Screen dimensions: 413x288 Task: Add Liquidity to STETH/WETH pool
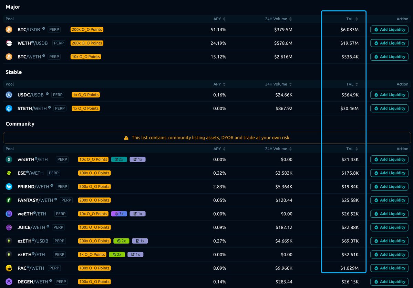pos(389,108)
